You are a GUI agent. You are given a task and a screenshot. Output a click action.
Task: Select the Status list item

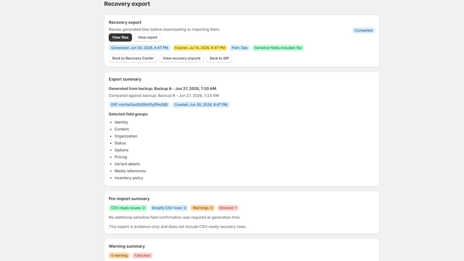click(x=120, y=143)
